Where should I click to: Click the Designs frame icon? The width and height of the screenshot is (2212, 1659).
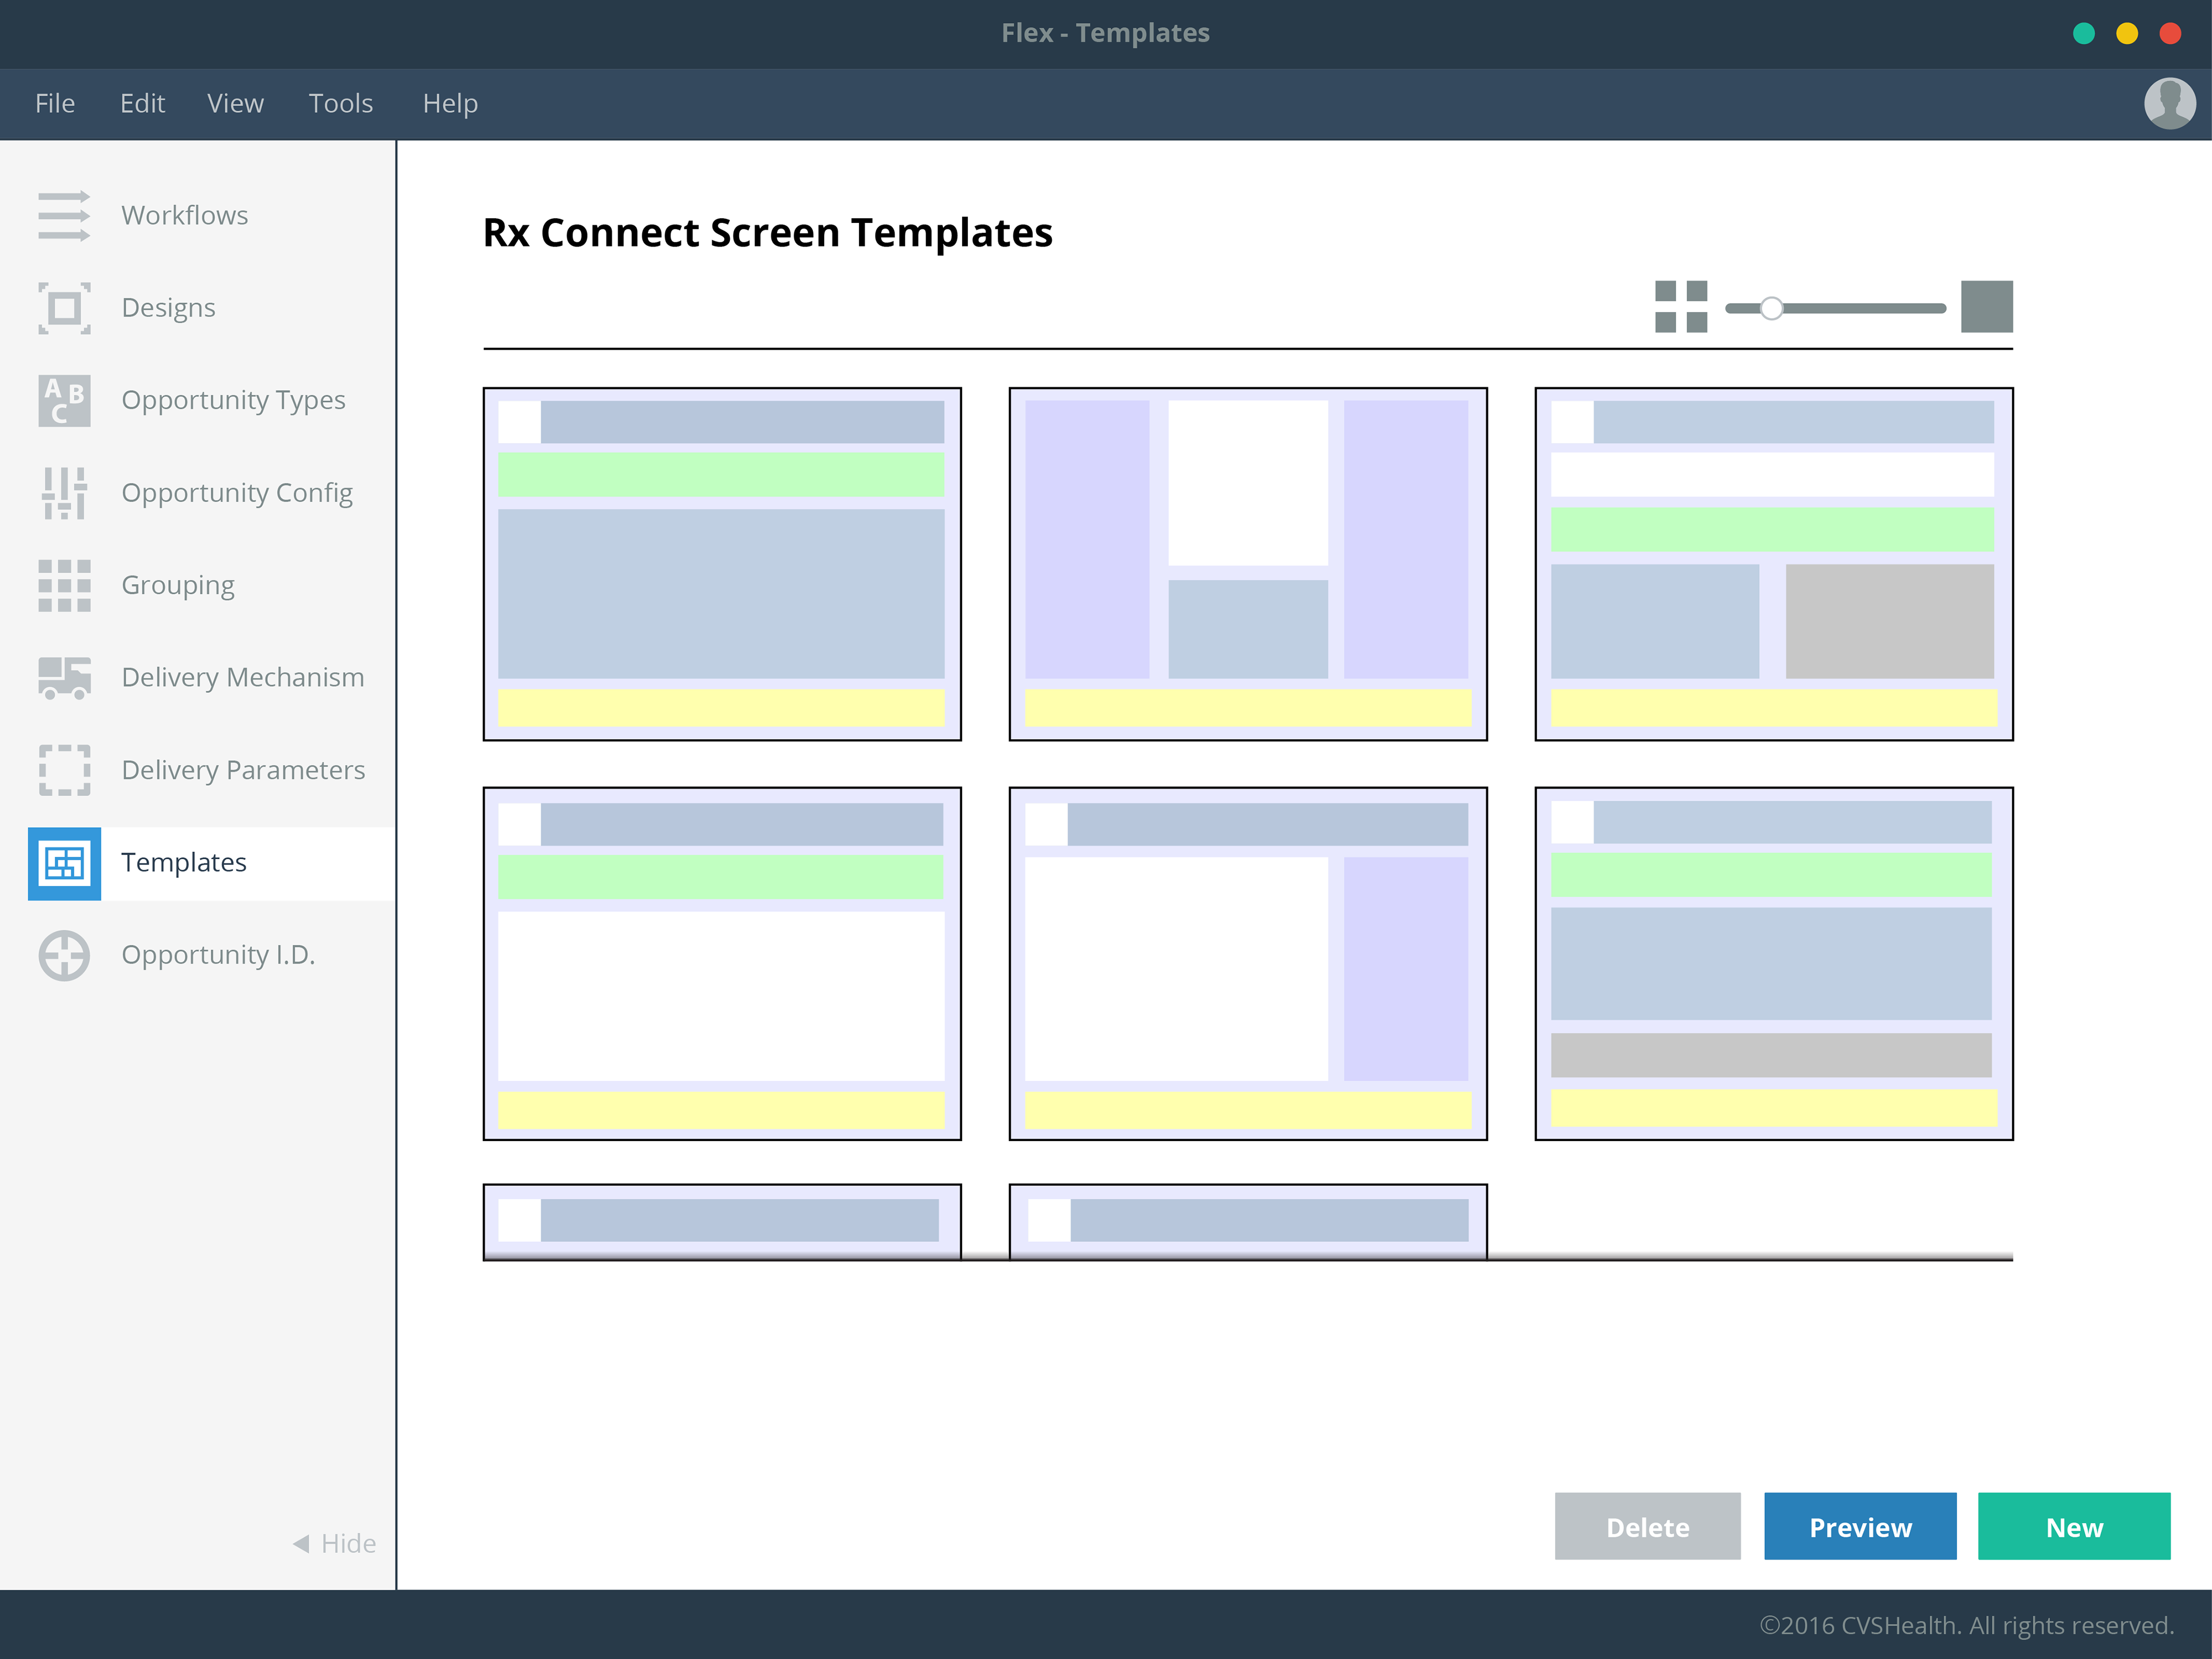tap(64, 308)
